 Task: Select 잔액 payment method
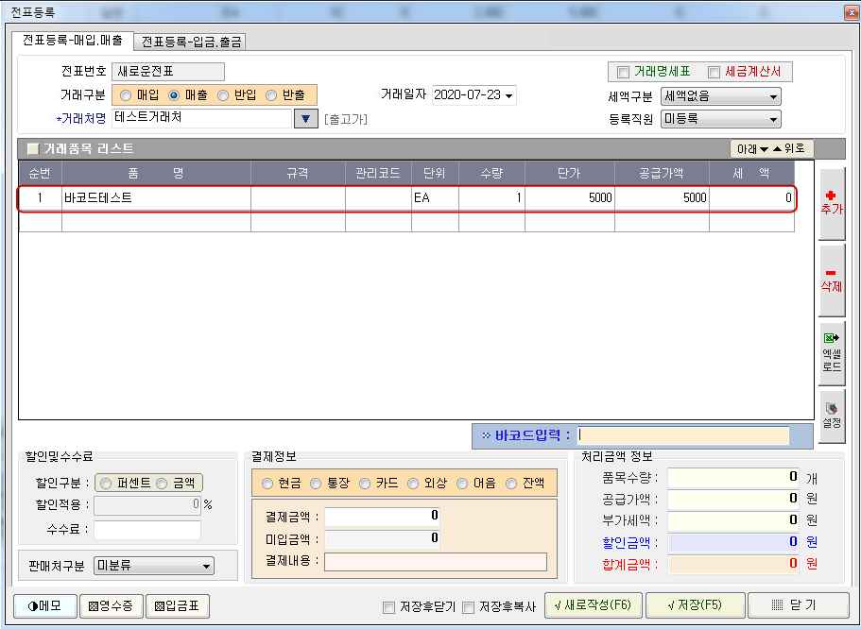(x=511, y=484)
